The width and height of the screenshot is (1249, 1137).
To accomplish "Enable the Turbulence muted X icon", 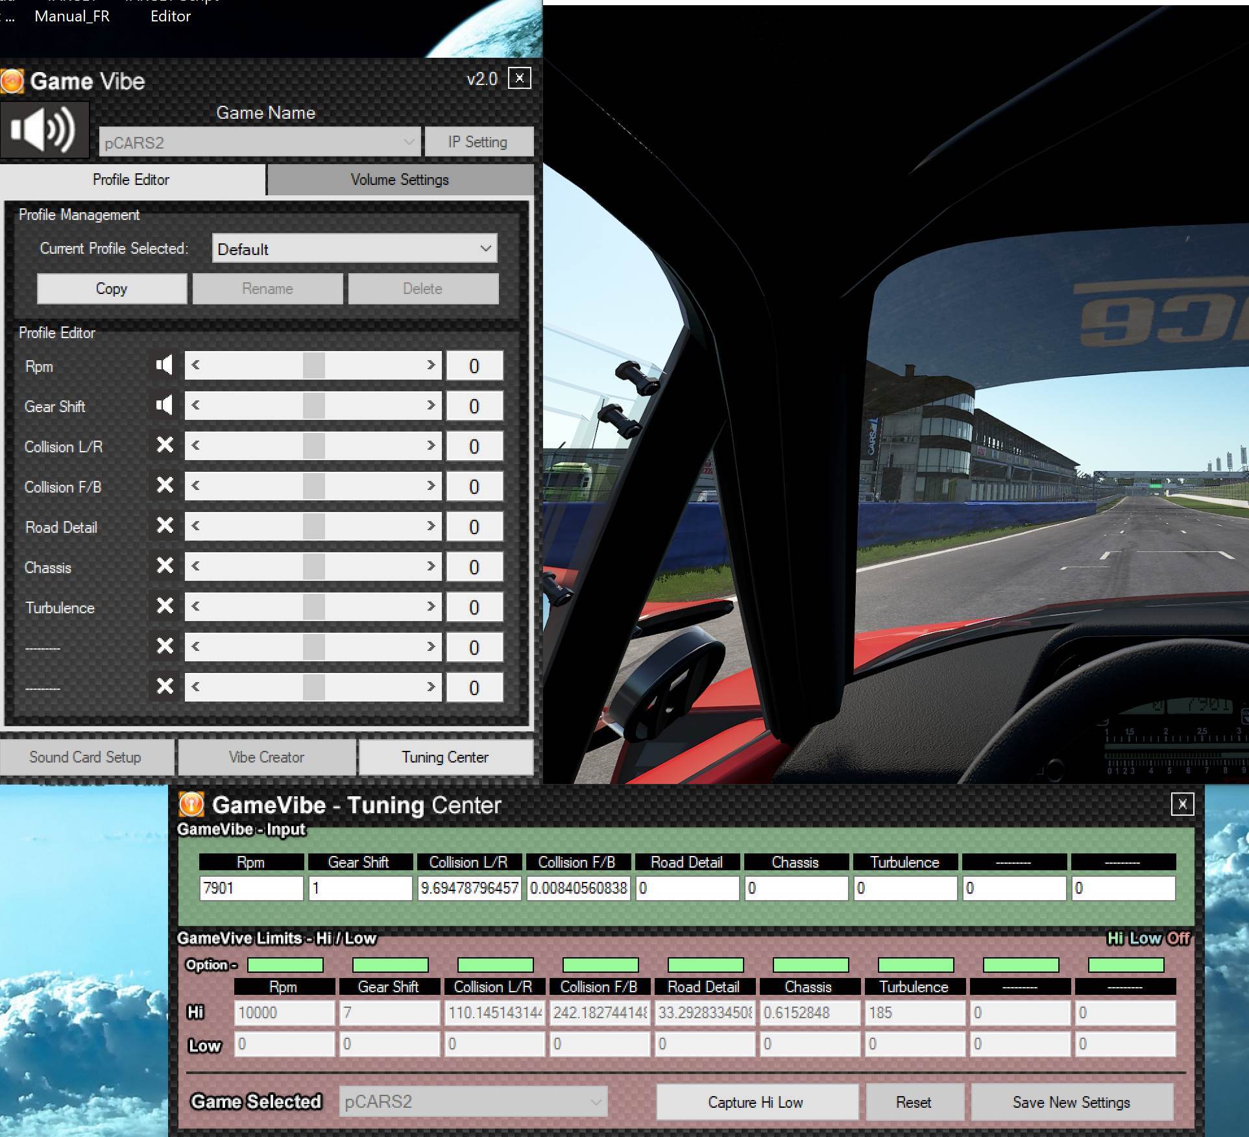I will (x=165, y=606).
